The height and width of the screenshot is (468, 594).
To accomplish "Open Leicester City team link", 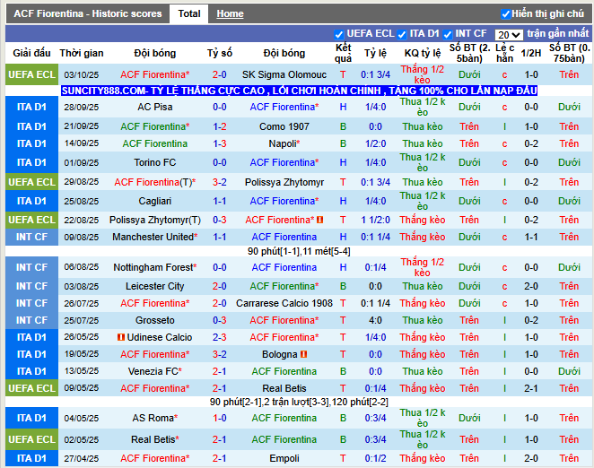I will point(155,286).
